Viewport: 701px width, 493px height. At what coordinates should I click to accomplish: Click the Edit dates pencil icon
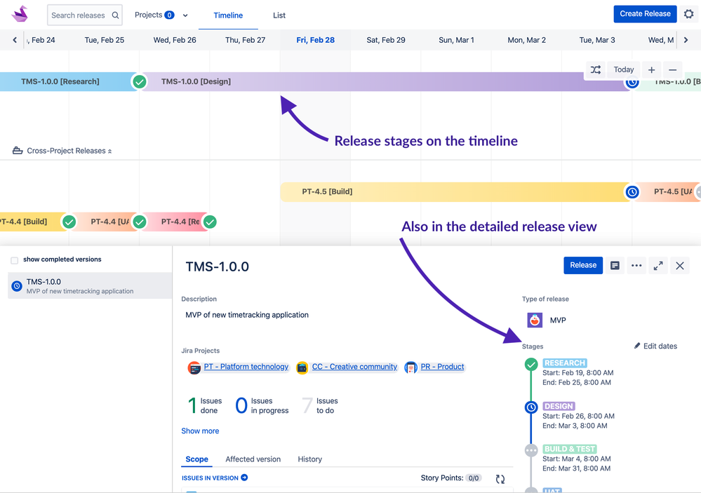[637, 346]
